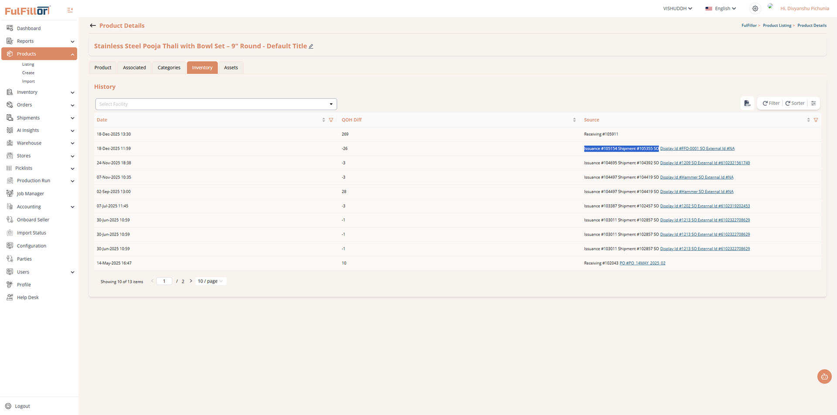Click the Logout icon
This screenshot has height=415, width=837.
tap(8, 406)
